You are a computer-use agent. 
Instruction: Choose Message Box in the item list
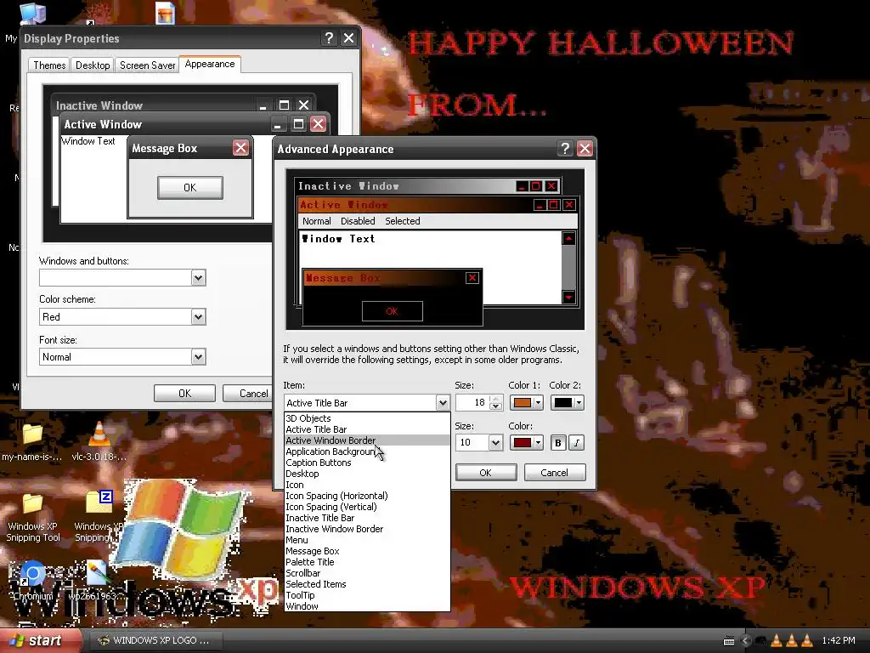(x=367, y=551)
